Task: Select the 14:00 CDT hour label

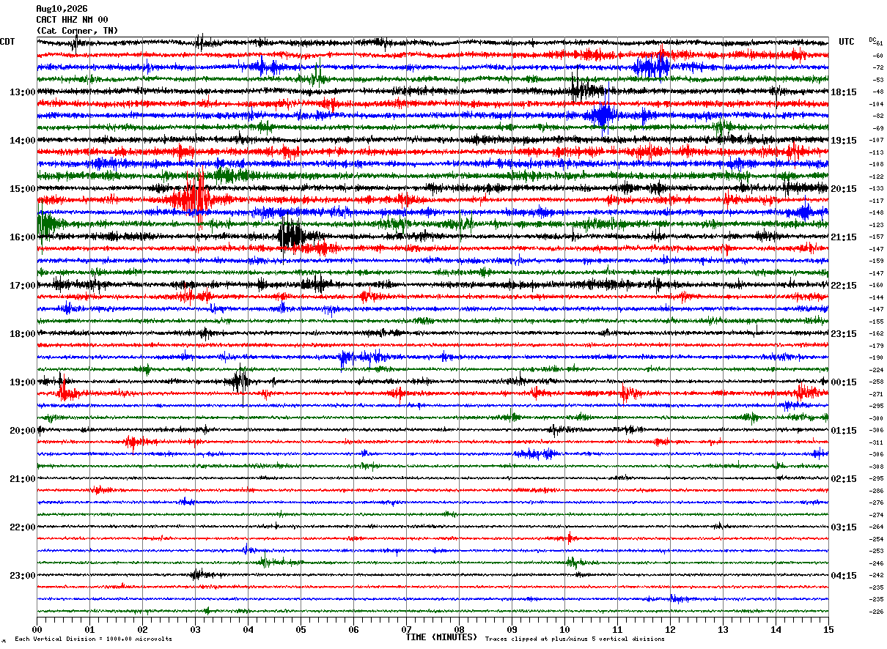Action: [x=23, y=141]
